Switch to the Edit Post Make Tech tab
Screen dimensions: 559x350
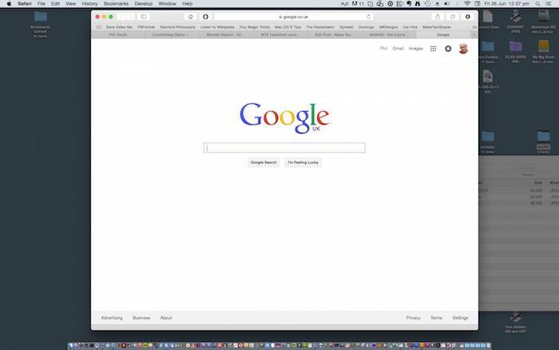(x=334, y=35)
